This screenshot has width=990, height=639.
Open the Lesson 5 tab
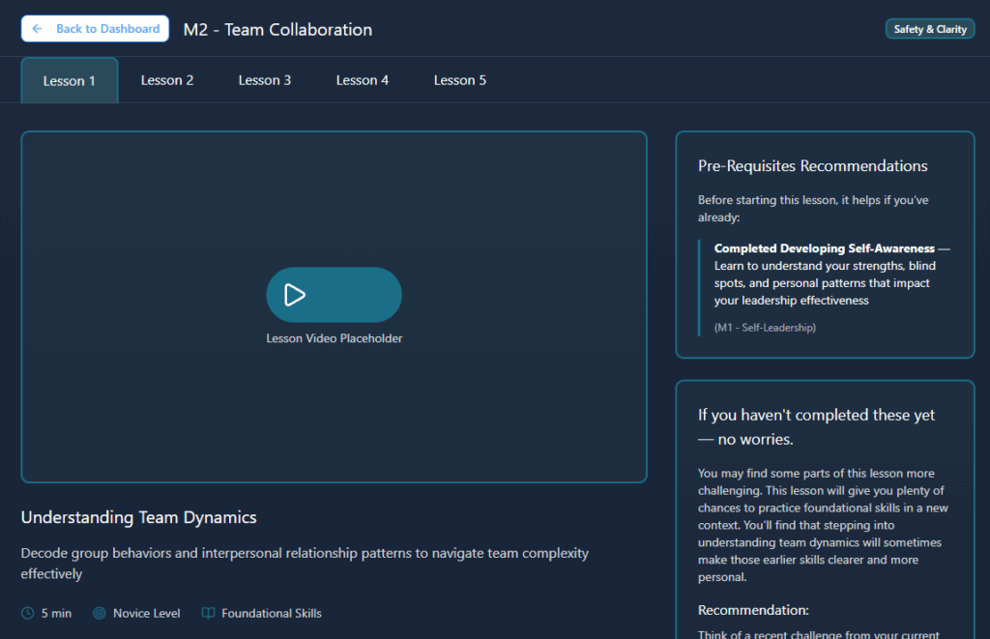click(x=460, y=80)
